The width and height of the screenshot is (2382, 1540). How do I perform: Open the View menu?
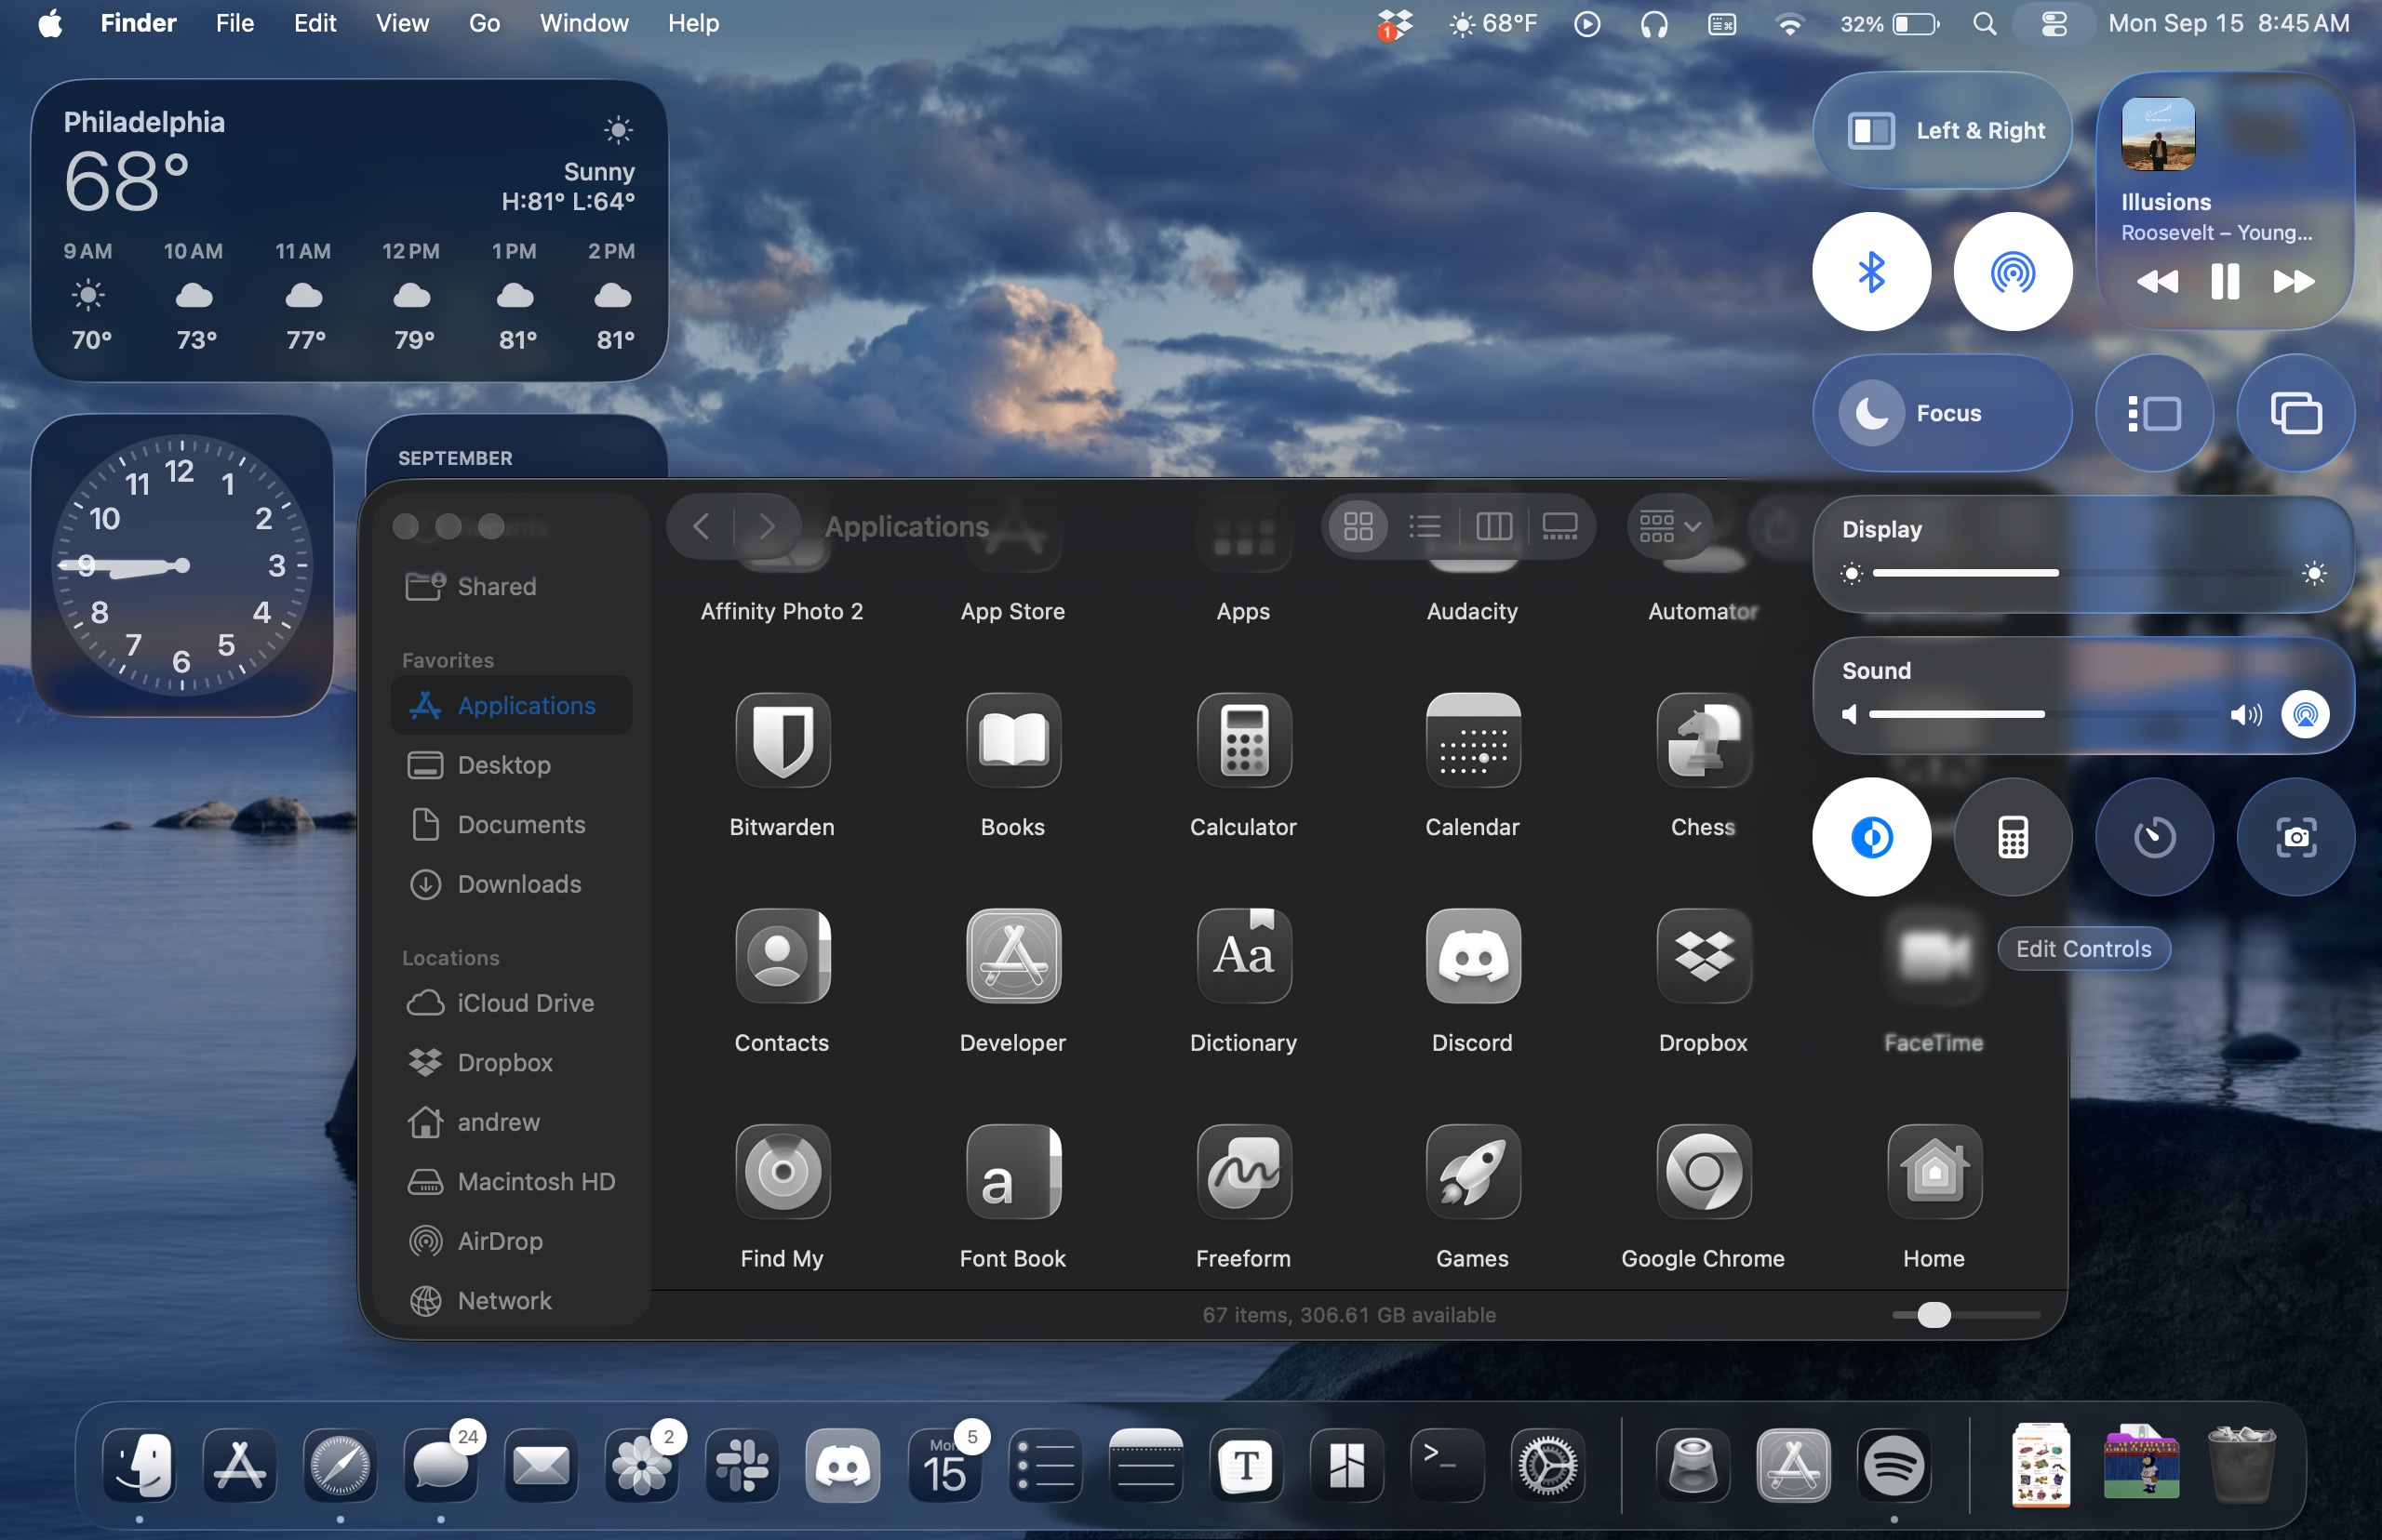(402, 23)
